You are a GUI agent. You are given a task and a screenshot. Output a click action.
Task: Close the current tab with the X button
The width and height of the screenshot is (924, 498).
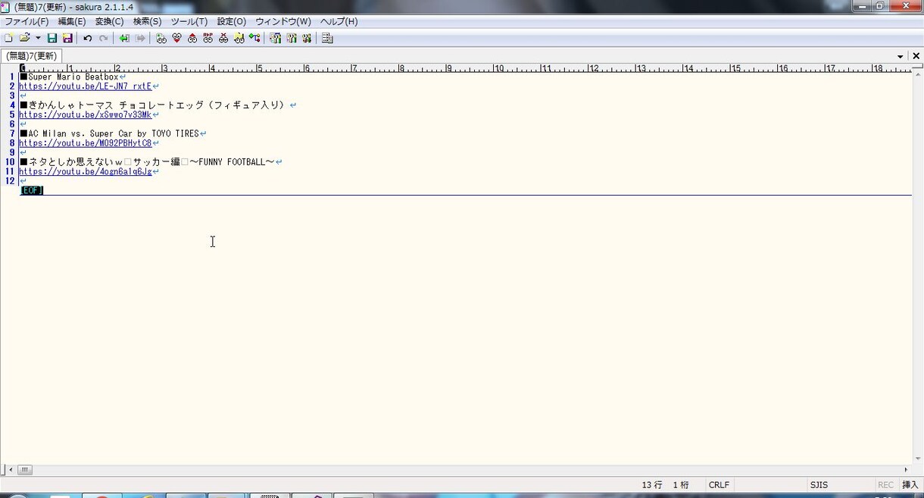click(916, 56)
